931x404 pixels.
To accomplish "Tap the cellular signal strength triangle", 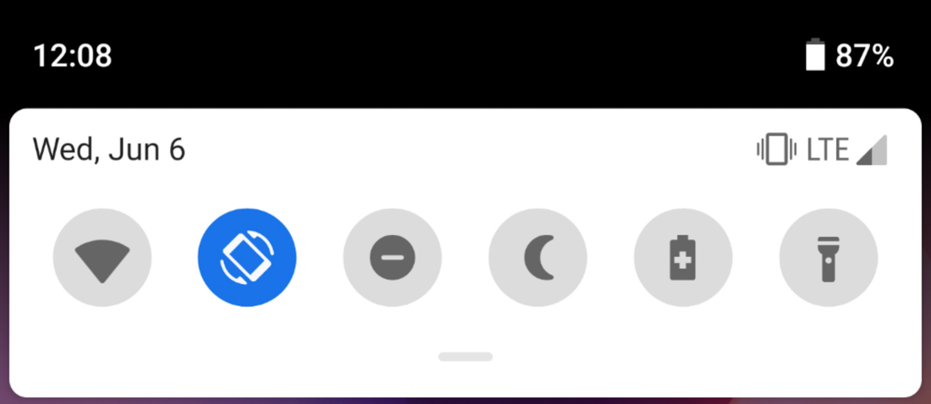I will [x=872, y=150].
